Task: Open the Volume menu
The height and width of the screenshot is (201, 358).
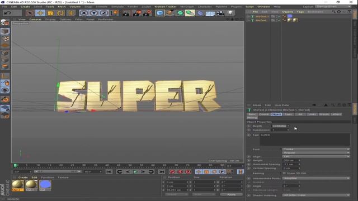Action: coord(75,7)
